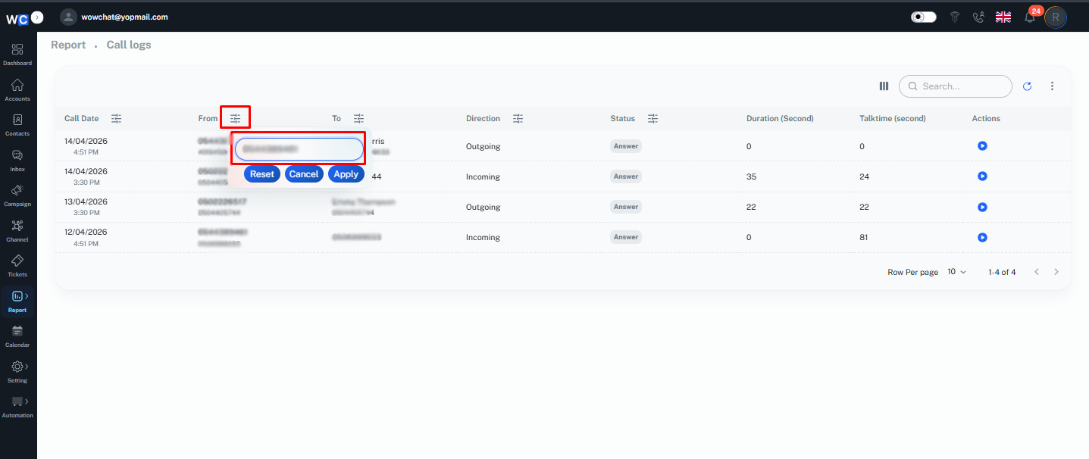Open Row Per page dropdown showing 10
1089x459 pixels.
coord(957,272)
